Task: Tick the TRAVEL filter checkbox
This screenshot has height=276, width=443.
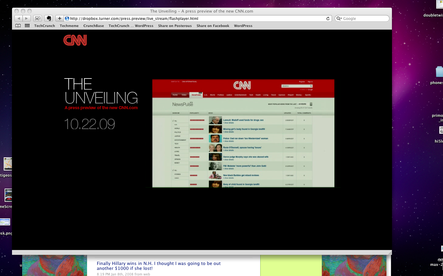Action: 173,155
